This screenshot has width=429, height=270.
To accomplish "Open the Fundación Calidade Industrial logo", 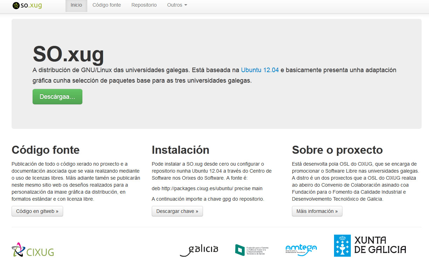I will tap(252, 250).
